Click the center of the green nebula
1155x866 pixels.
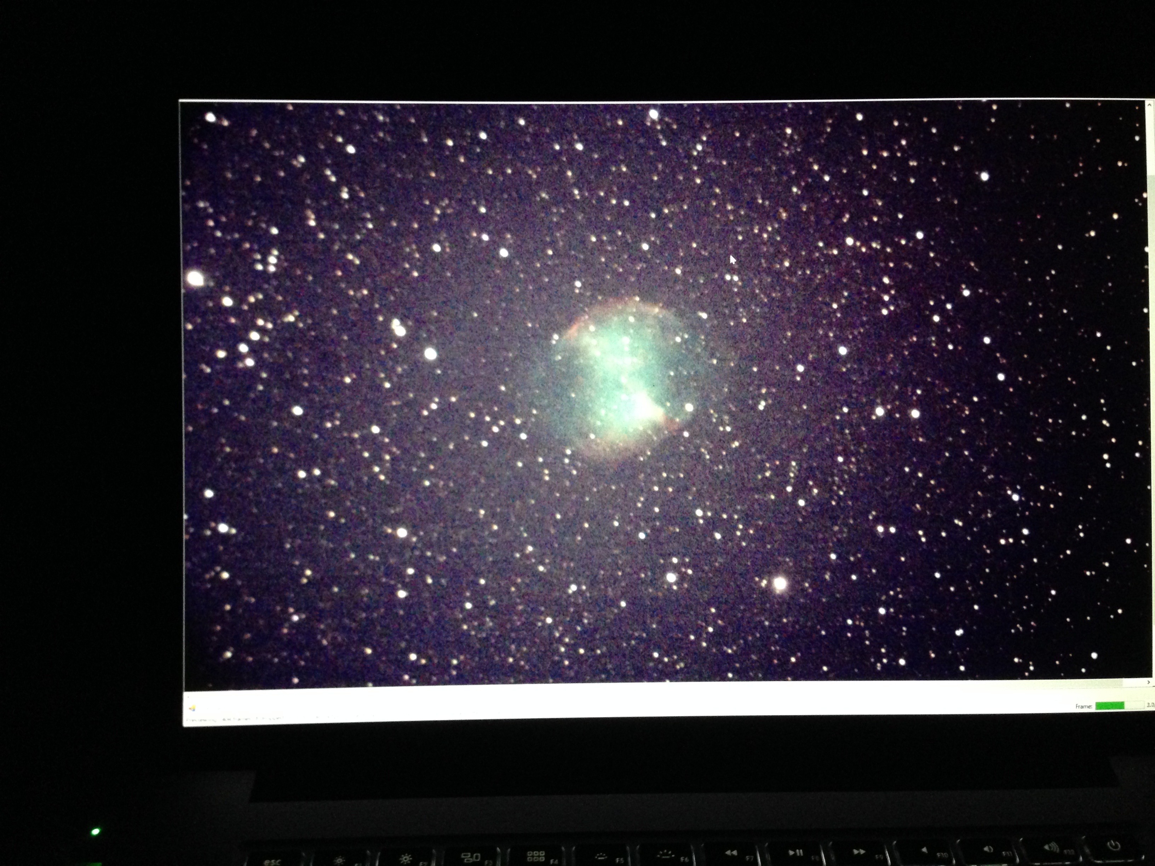pos(624,379)
